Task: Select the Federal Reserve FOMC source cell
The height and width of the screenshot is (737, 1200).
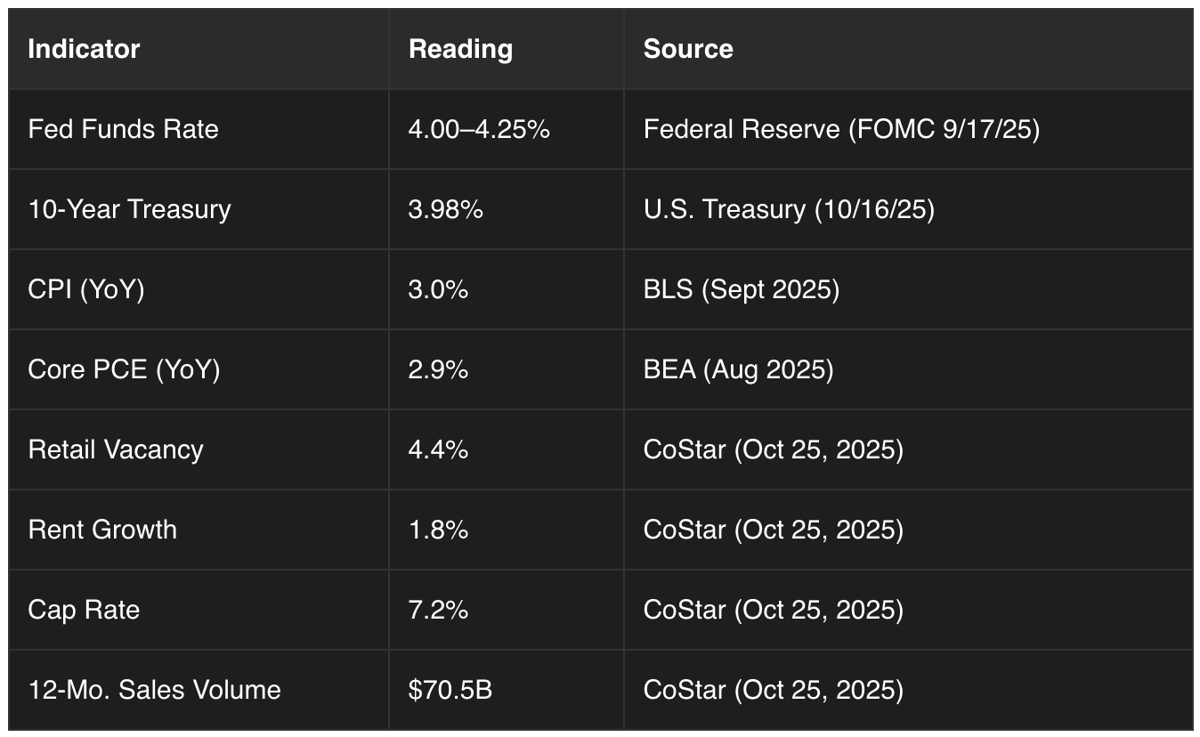Action: coord(841,129)
